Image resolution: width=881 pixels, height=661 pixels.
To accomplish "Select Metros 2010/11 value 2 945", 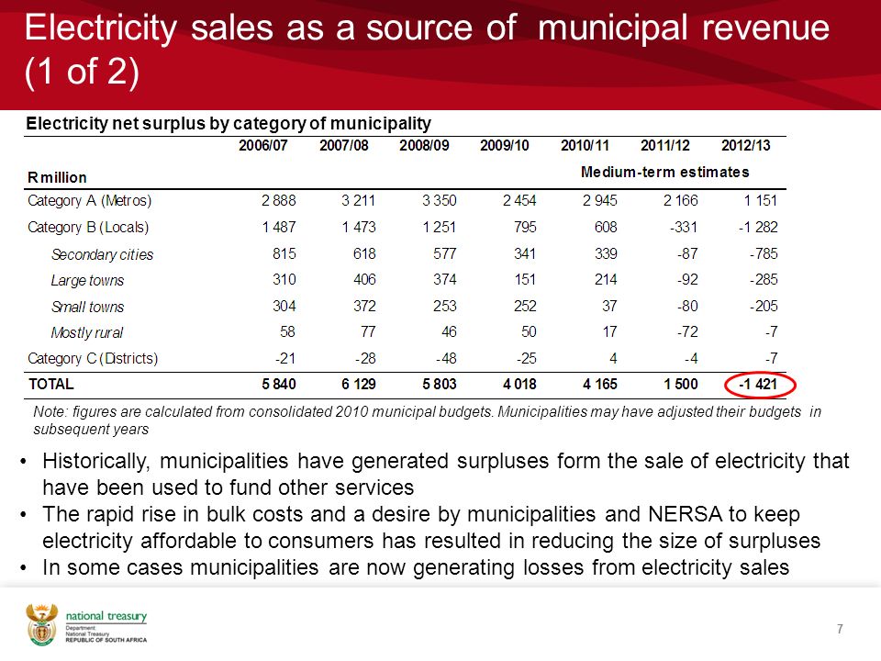I will coord(600,200).
